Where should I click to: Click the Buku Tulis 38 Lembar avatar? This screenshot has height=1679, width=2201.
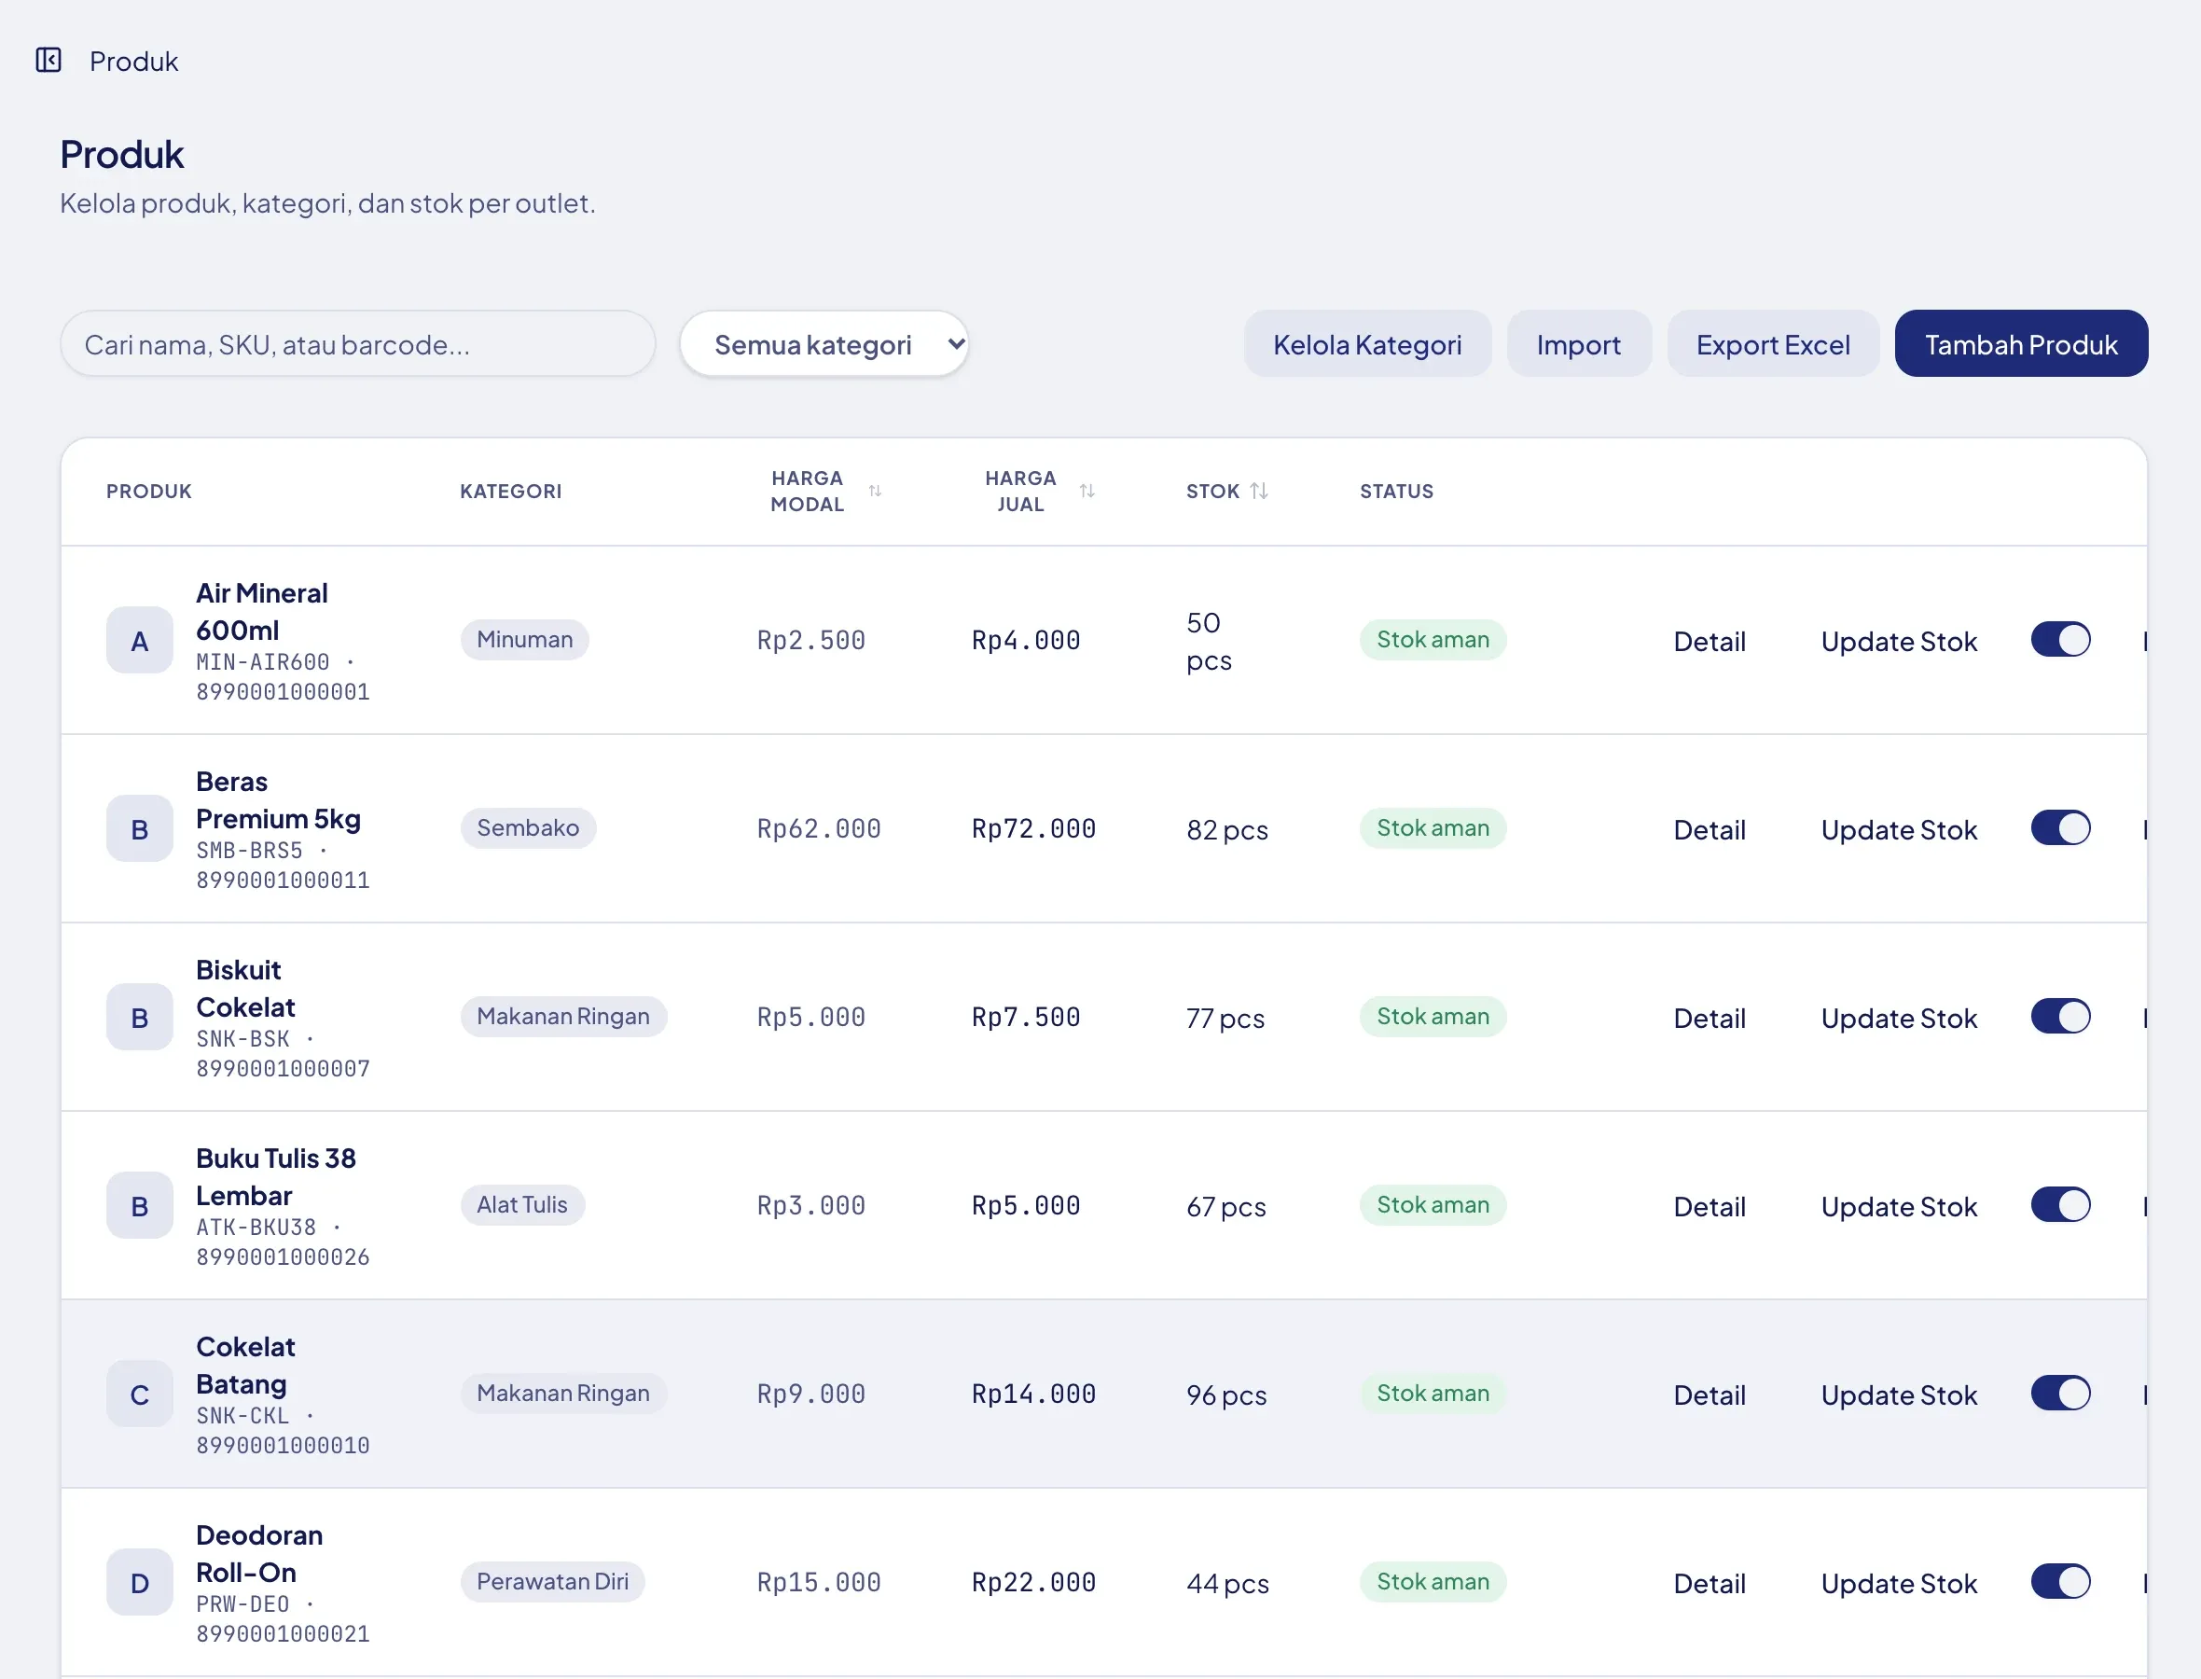(140, 1205)
